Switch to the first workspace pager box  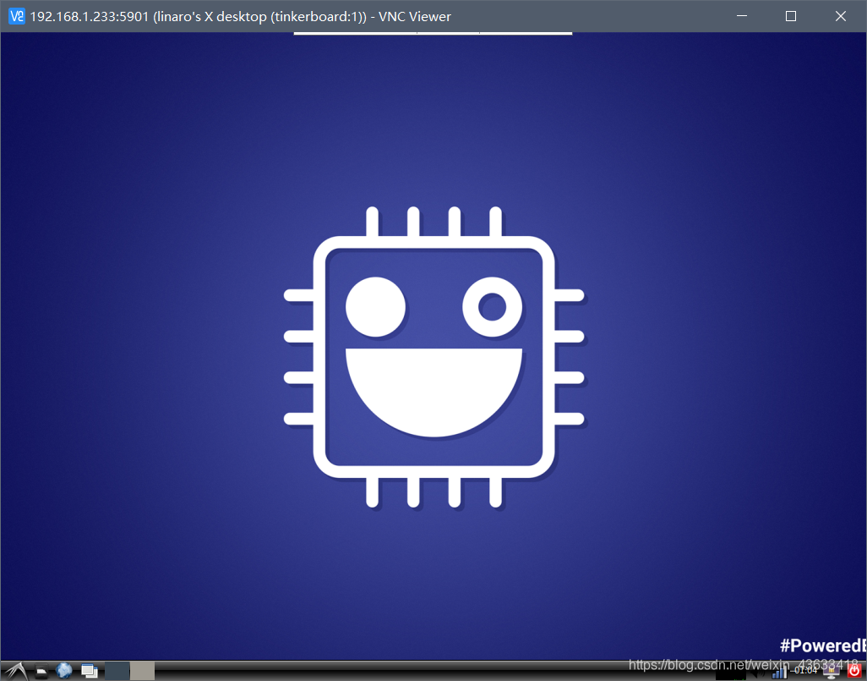tap(117, 671)
